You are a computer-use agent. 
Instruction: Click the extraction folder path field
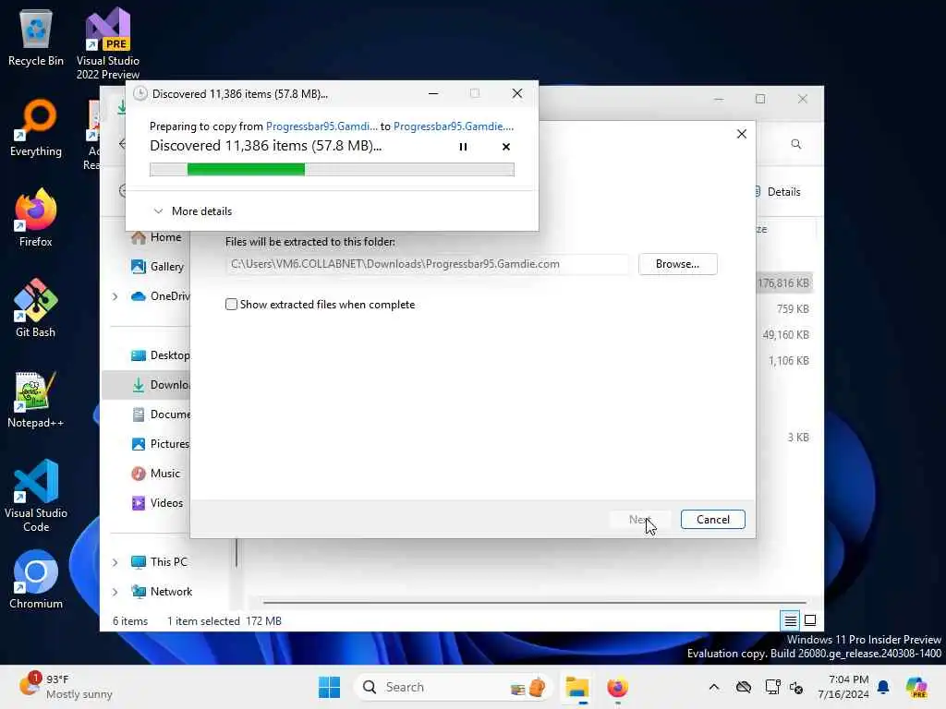pyautogui.click(x=427, y=264)
